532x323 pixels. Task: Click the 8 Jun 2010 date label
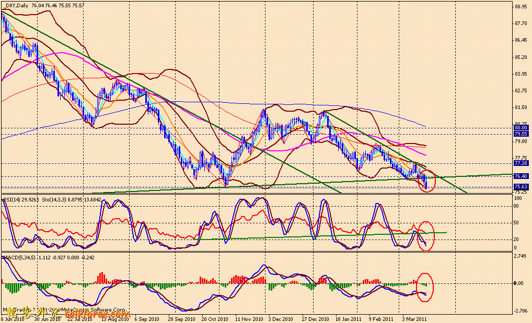click(x=12, y=319)
